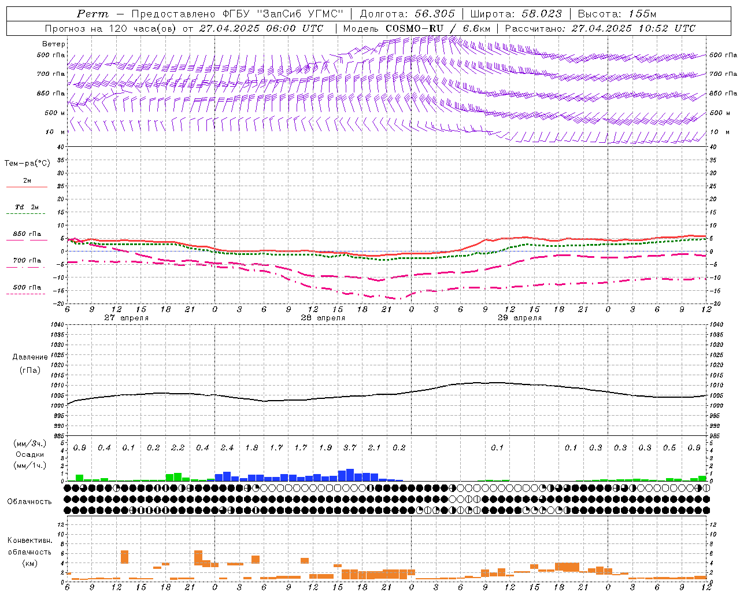Click the station name "Perm" in the header
The image size is (740, 592).
click(x=92, y=14)
